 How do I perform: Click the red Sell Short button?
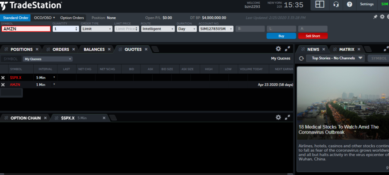[x=313, y=36]
